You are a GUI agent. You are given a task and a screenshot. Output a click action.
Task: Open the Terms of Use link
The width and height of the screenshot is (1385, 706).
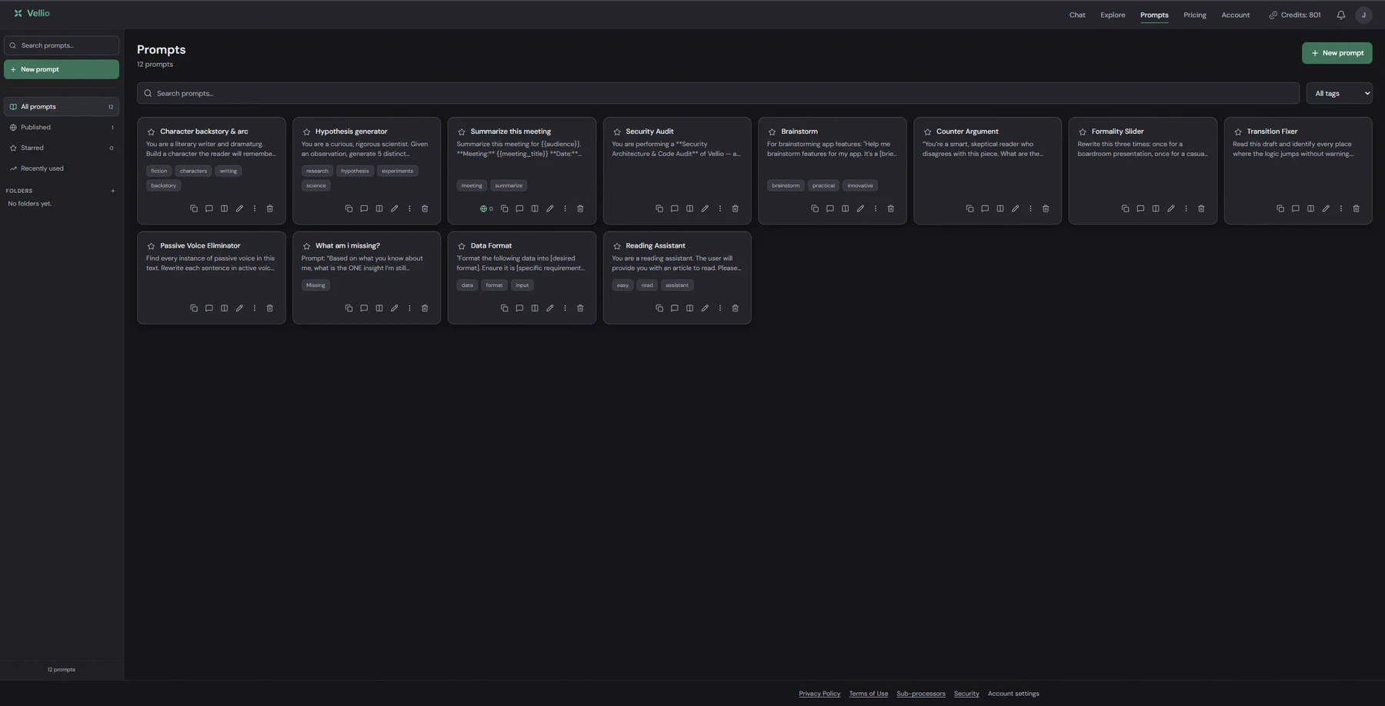[x=869, y=694]
